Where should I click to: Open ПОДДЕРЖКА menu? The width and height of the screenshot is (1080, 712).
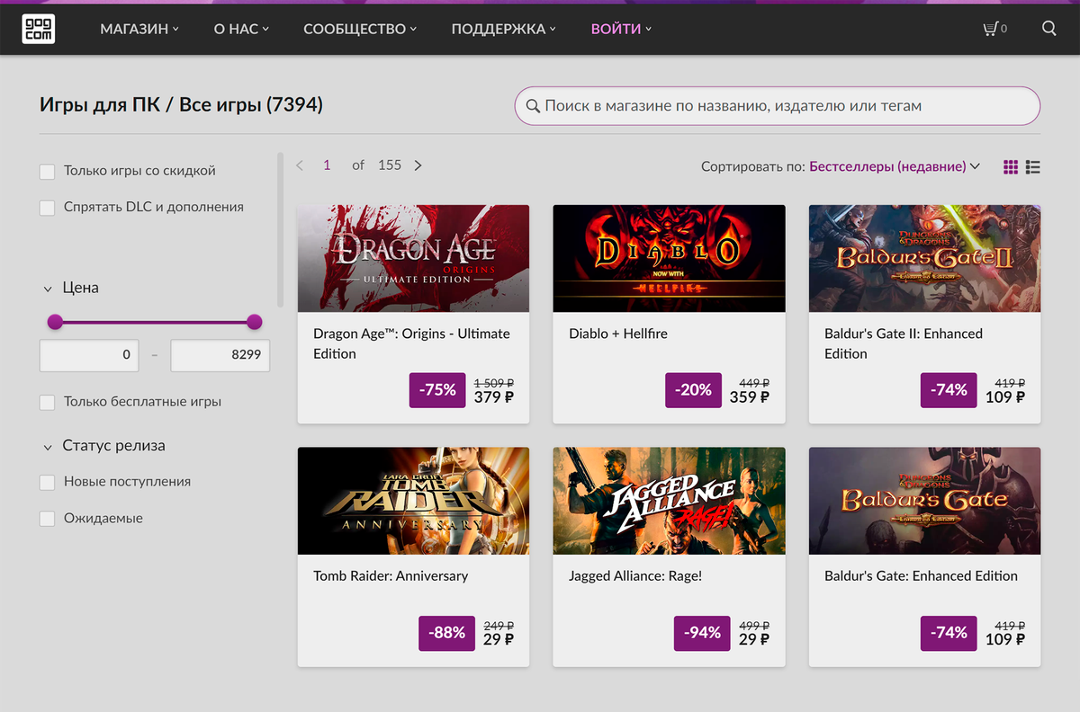pyautogui.click(x=504, y=29)
